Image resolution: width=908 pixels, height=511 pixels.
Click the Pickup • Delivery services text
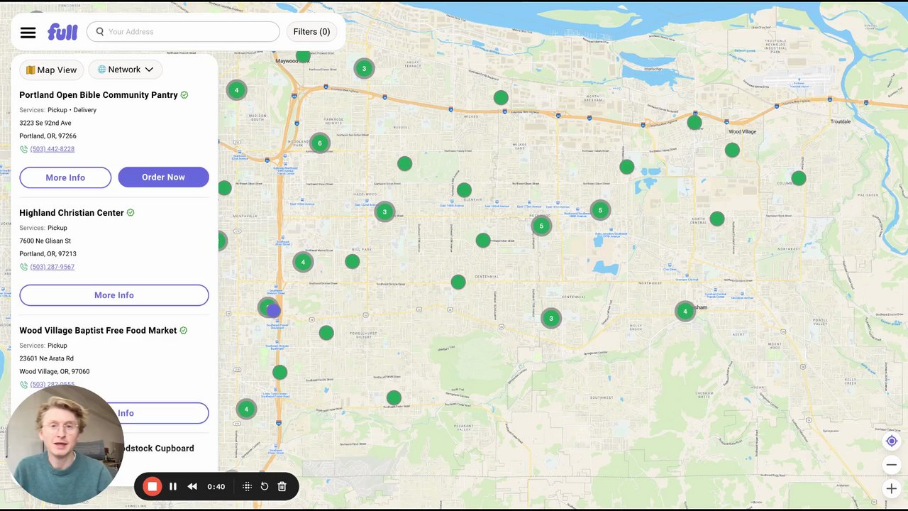click(x=72, y=110)
